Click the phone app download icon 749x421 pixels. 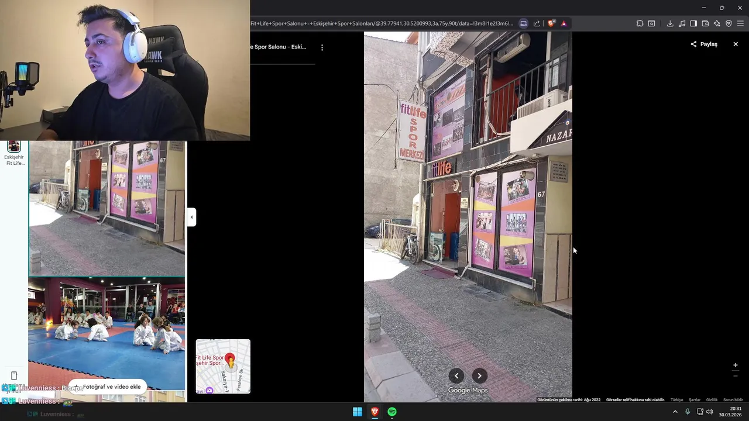[14, 375]
